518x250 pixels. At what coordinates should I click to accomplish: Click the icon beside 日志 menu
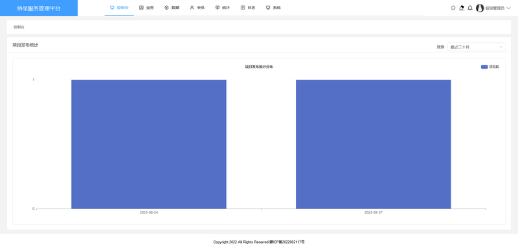243,8
